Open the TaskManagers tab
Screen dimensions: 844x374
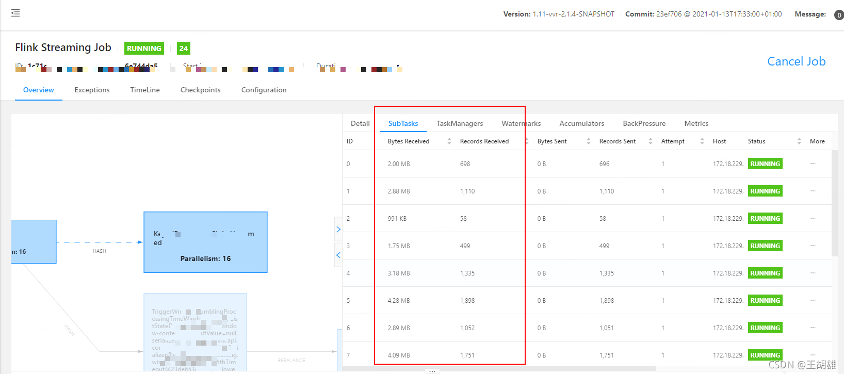[460, 123]
